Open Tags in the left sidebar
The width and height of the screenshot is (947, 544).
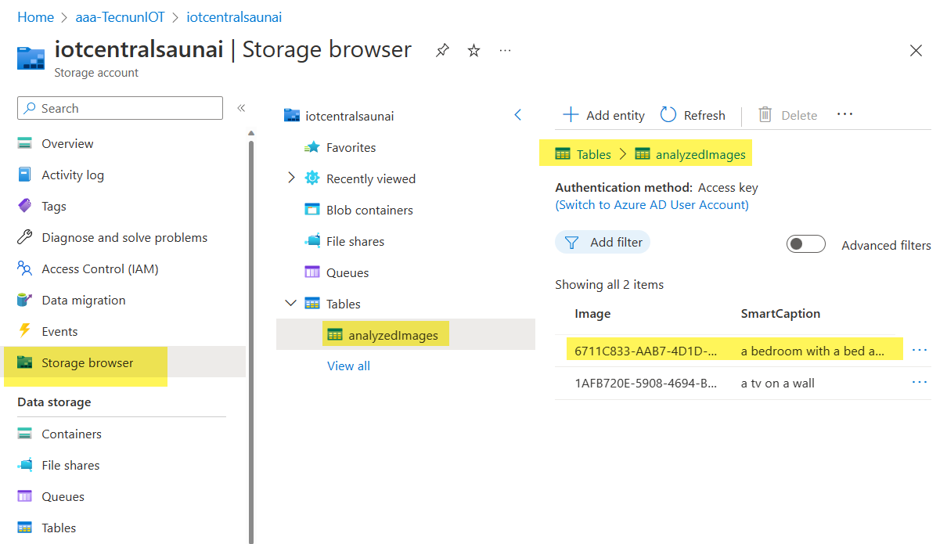coord(53,207)
